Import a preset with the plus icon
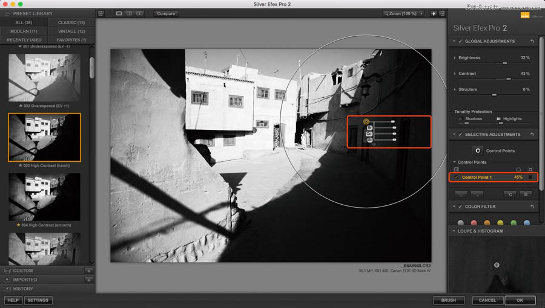The width and height of the screenshot is (545, 308). point(89,280)
